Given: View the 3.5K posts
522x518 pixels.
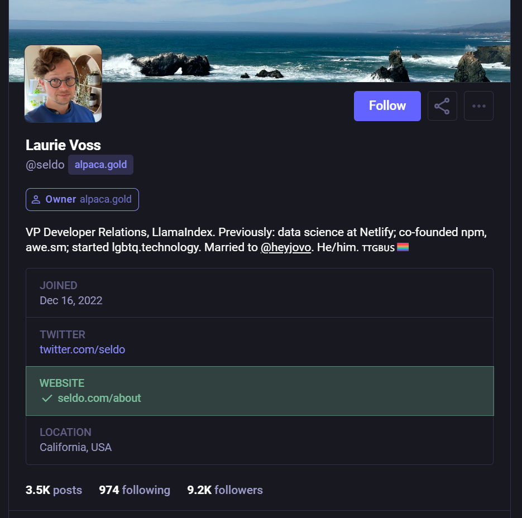Looking at the screenshot, I should [x=53, y=490].
